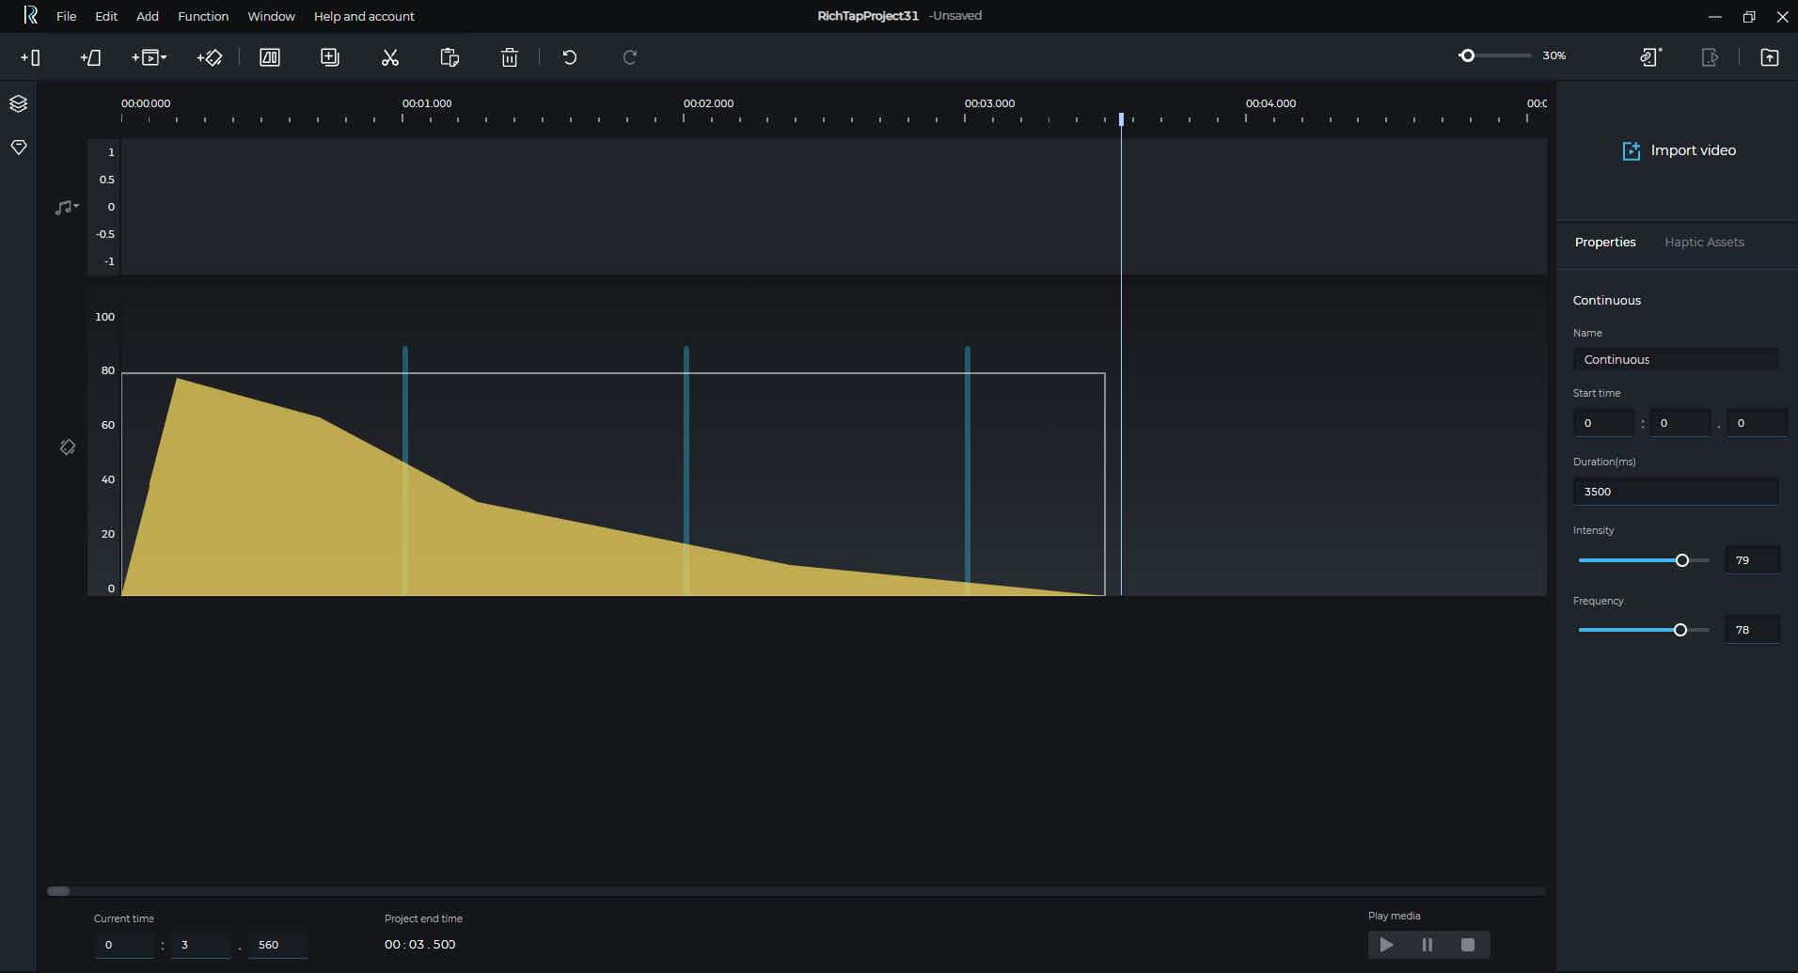Stop media playback
This screenshot has height=973, width=1798.
click(1468, 945)
